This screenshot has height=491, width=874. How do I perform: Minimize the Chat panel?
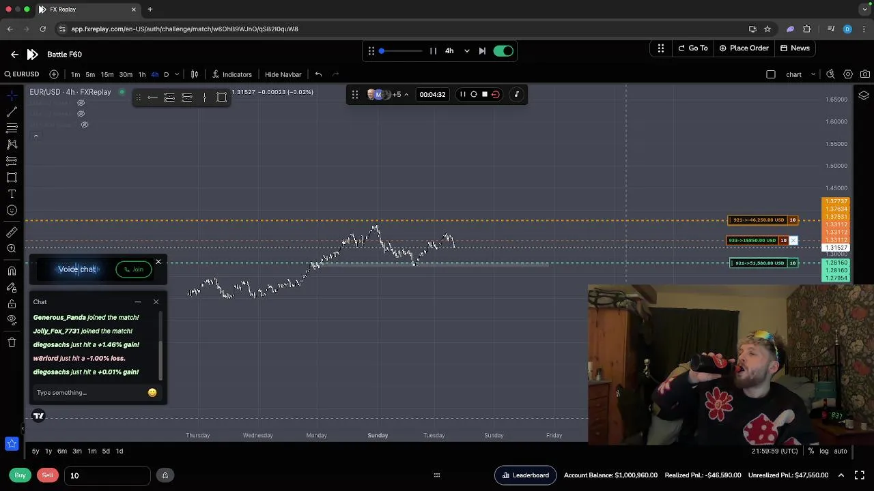pos(137,302)
